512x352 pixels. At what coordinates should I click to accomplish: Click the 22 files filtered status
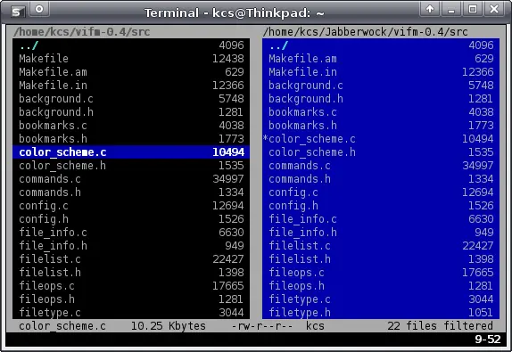(x=440, y=326)
